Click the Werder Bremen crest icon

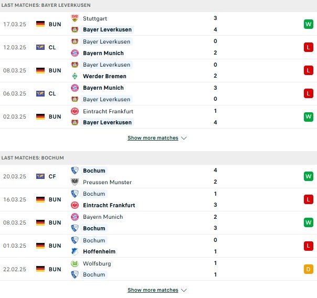click(75, 76)
